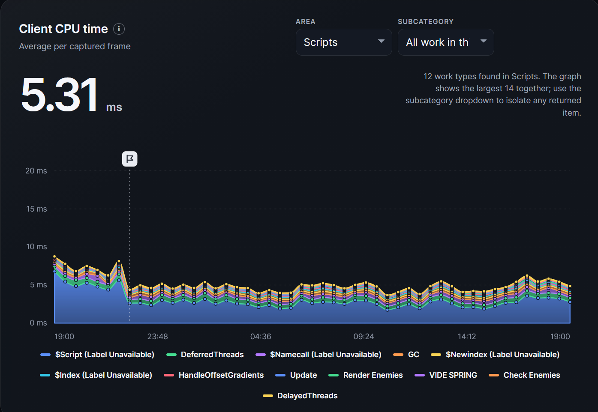Click the green Render Enemies legend icon
The image size is (598, 412).
point(334,375)
